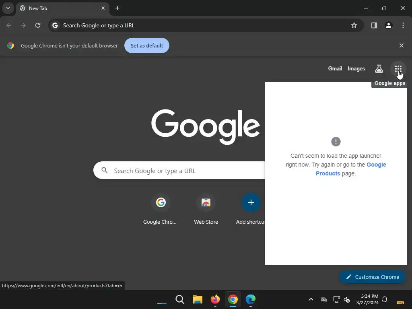Open the Chrome side panel

coord(374,25)
